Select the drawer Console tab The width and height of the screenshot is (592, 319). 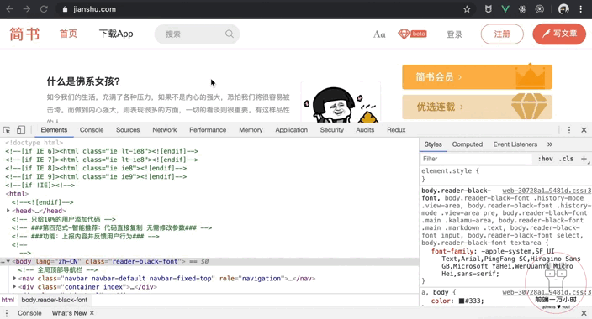29,313
